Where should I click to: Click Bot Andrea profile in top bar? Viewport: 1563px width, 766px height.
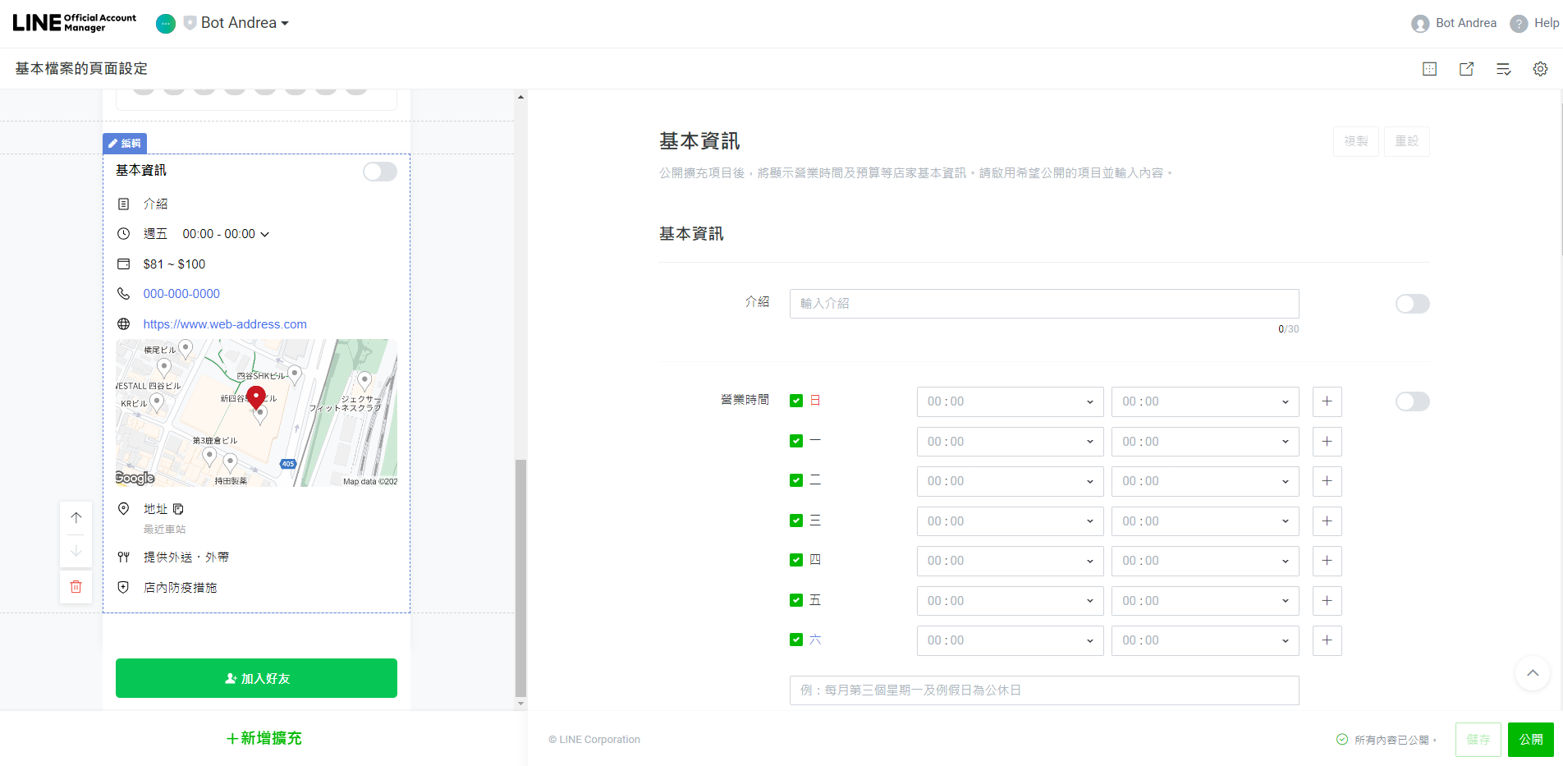(x=1454, y=22)
